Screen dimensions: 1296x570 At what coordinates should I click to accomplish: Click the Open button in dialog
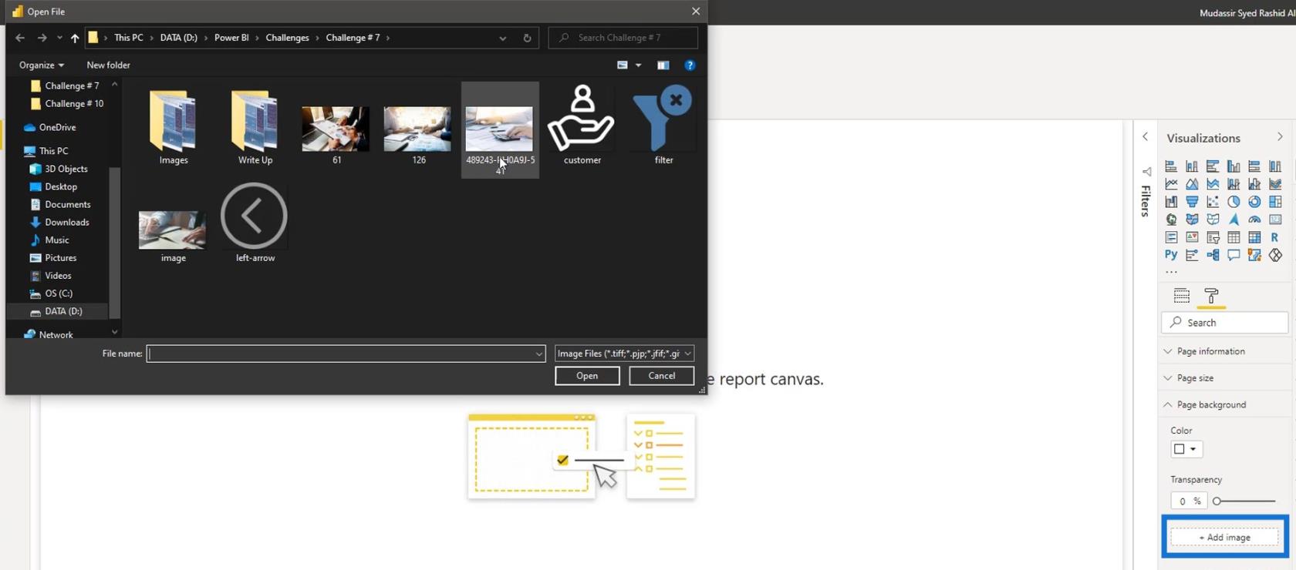click(587, 376)
